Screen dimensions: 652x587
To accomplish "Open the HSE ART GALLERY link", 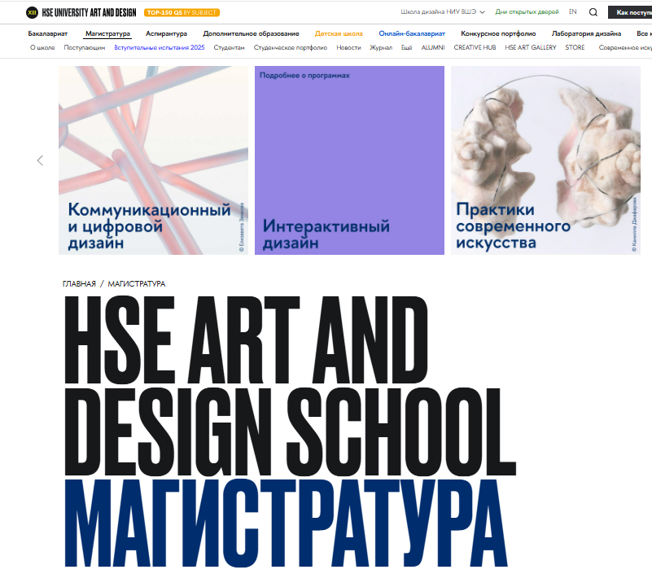I will (531, 48).
